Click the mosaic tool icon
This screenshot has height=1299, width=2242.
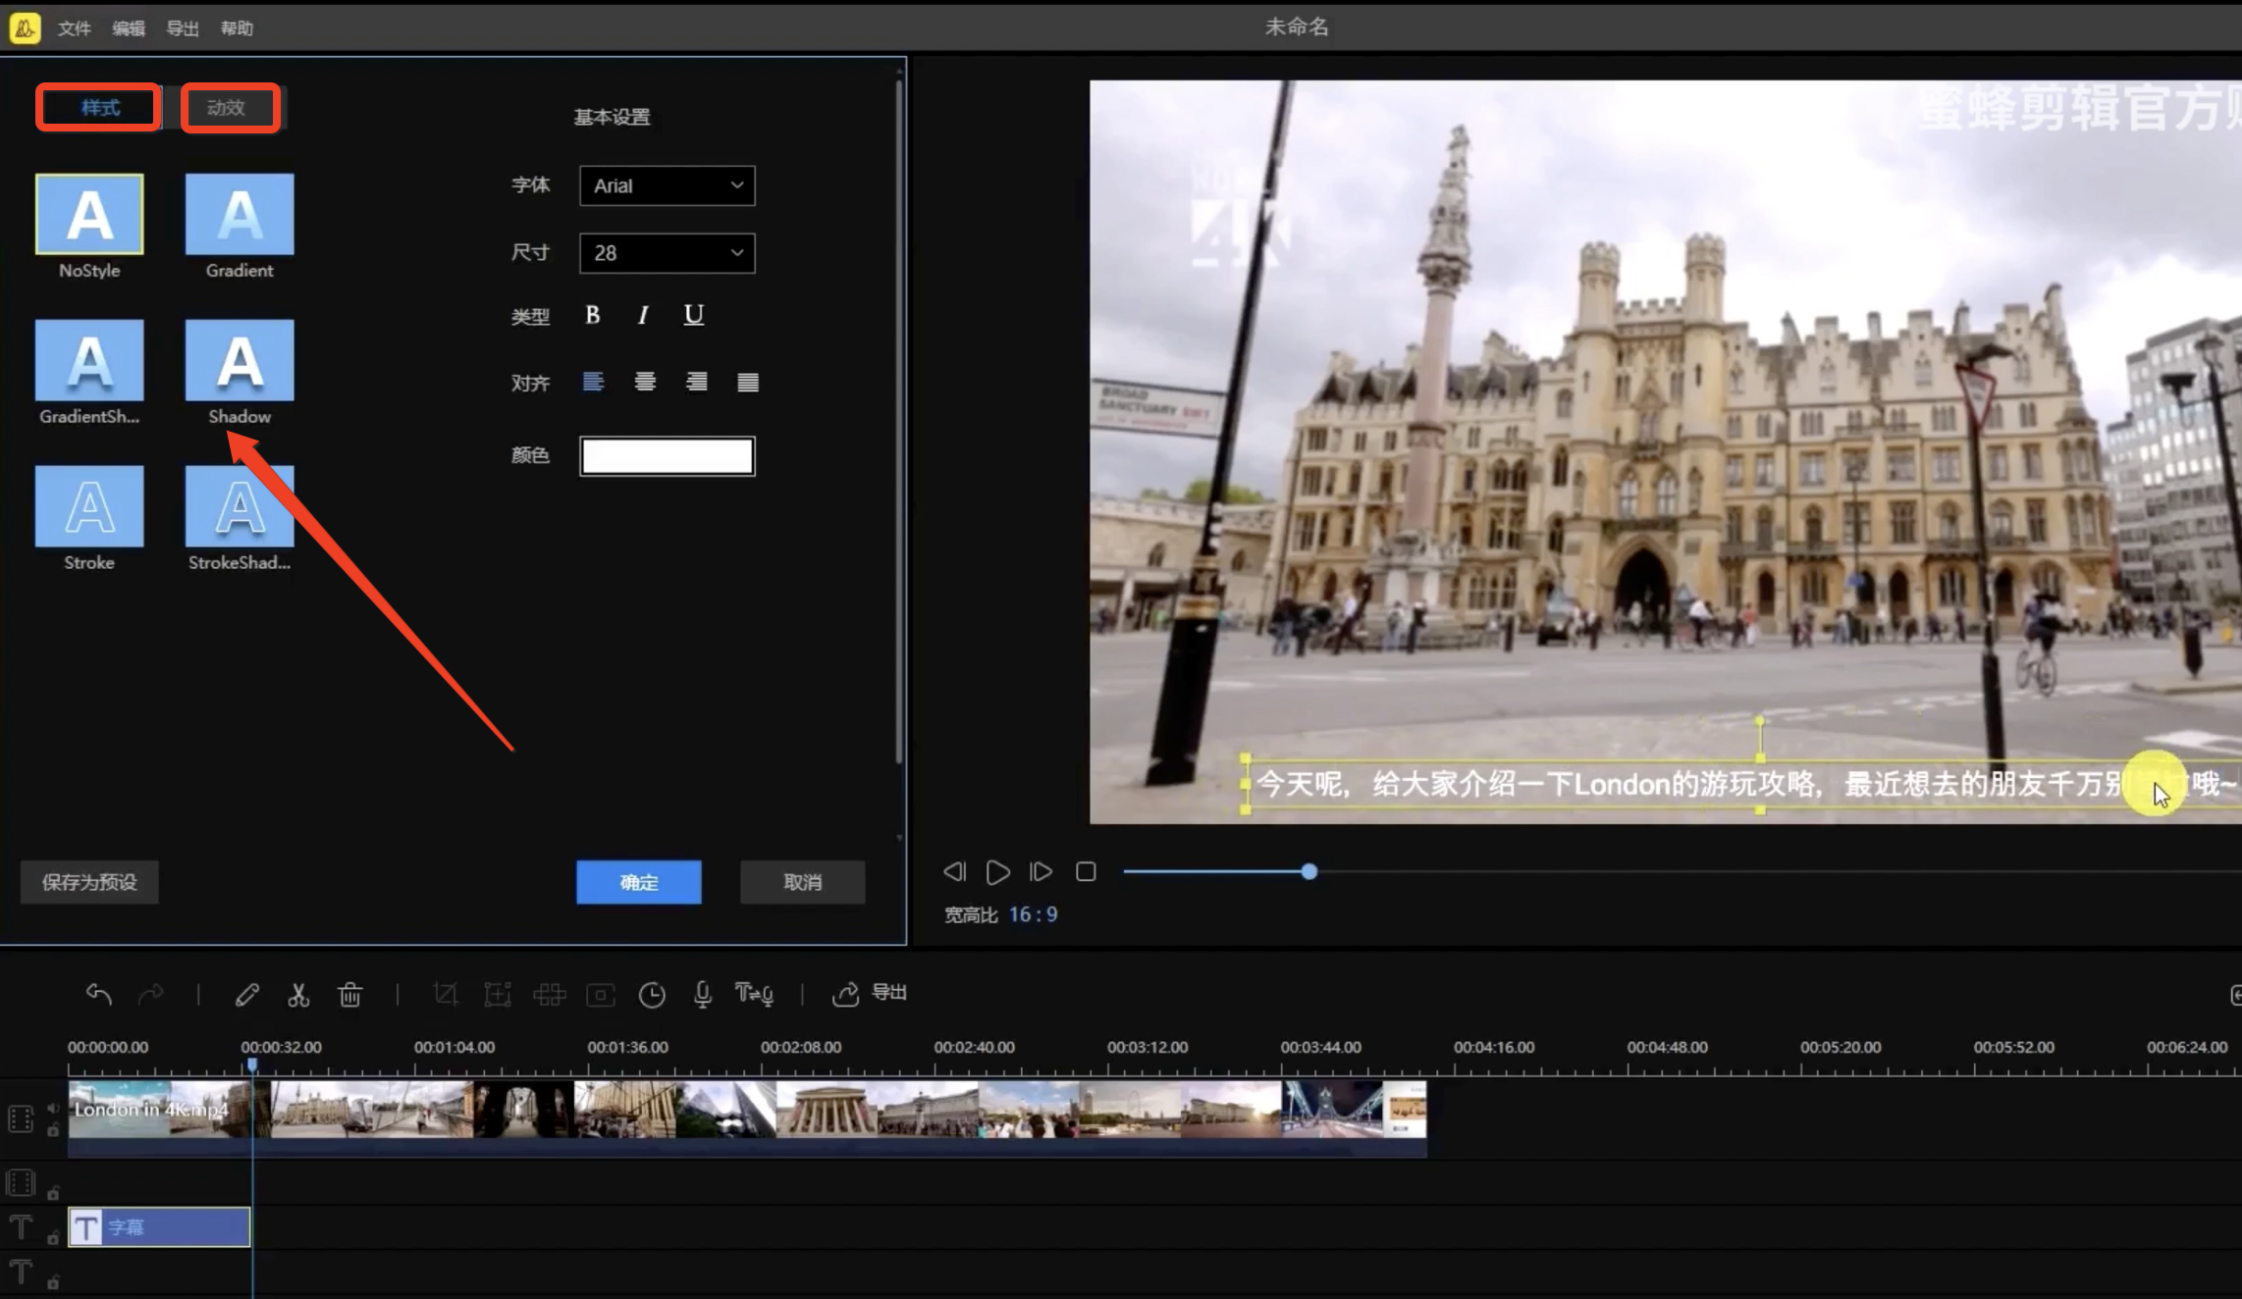click(x=550, y=995)
